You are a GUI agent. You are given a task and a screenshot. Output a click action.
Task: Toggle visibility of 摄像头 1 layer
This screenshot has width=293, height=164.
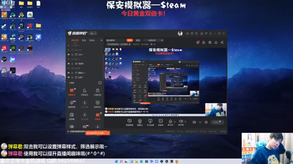[x=68, y=73]
